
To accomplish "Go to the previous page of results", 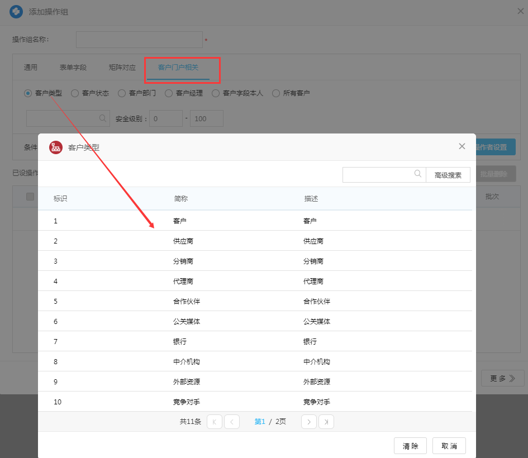I will point(232,422).
